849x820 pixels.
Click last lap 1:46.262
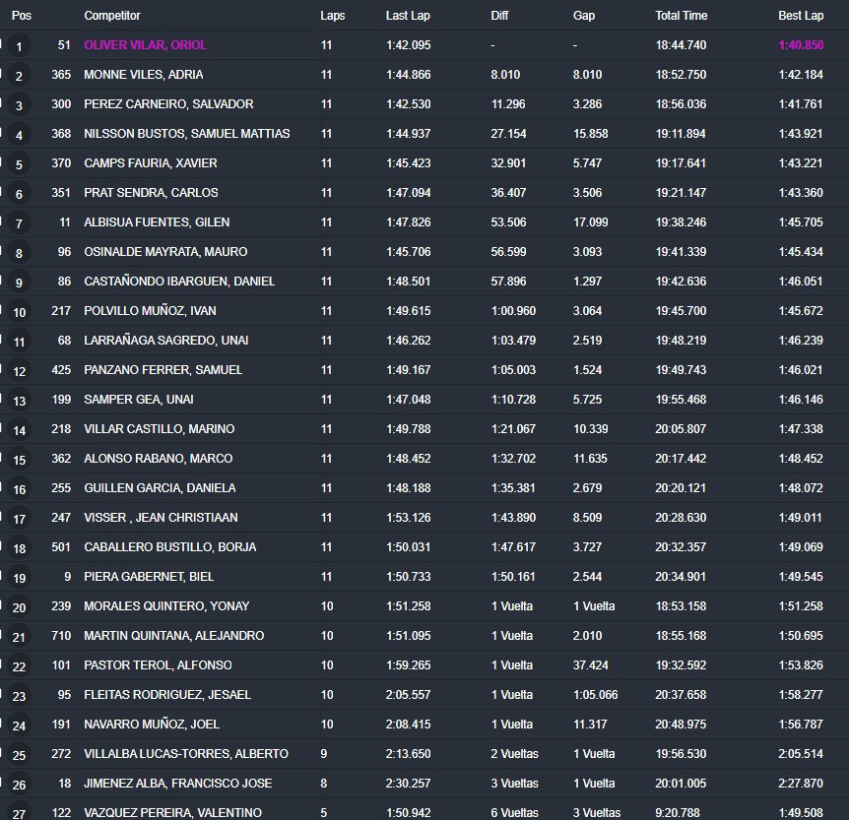click(409, 340)
